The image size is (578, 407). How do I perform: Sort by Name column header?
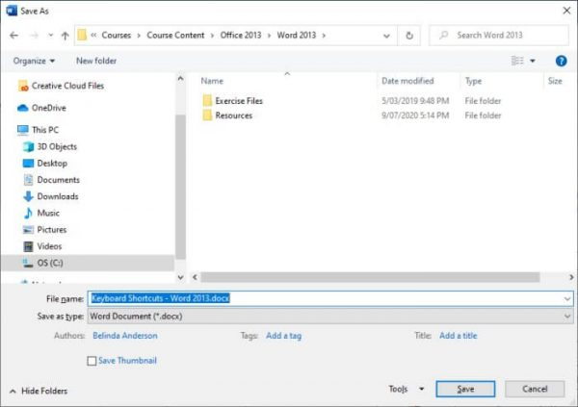point(212,81)
